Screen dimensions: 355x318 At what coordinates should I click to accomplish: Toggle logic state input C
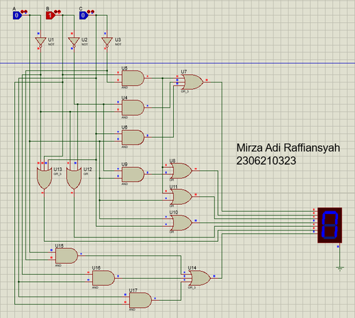[x=84, y=16]
